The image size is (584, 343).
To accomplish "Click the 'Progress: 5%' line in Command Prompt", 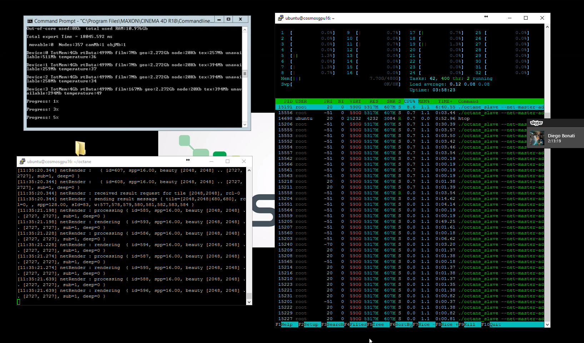I will point(43,118).
